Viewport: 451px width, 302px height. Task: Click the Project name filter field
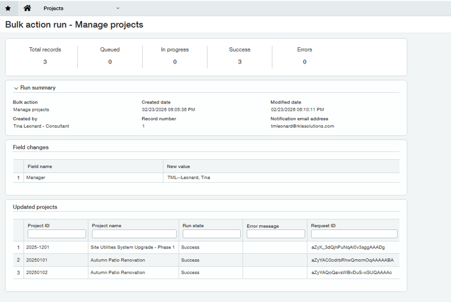coord(134,234)
